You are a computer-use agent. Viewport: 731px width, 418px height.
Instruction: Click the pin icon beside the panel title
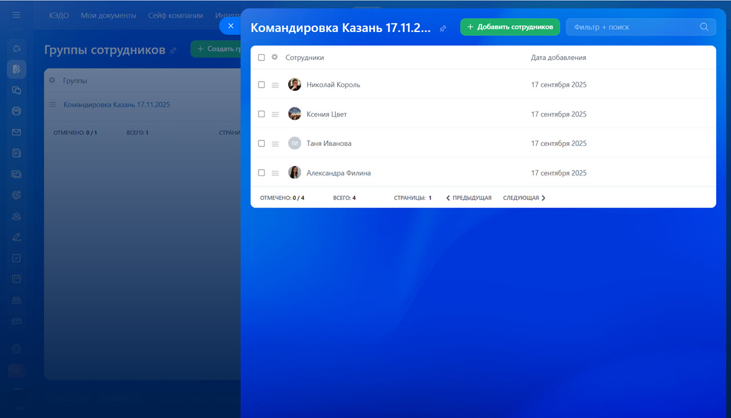click(443, 29)
